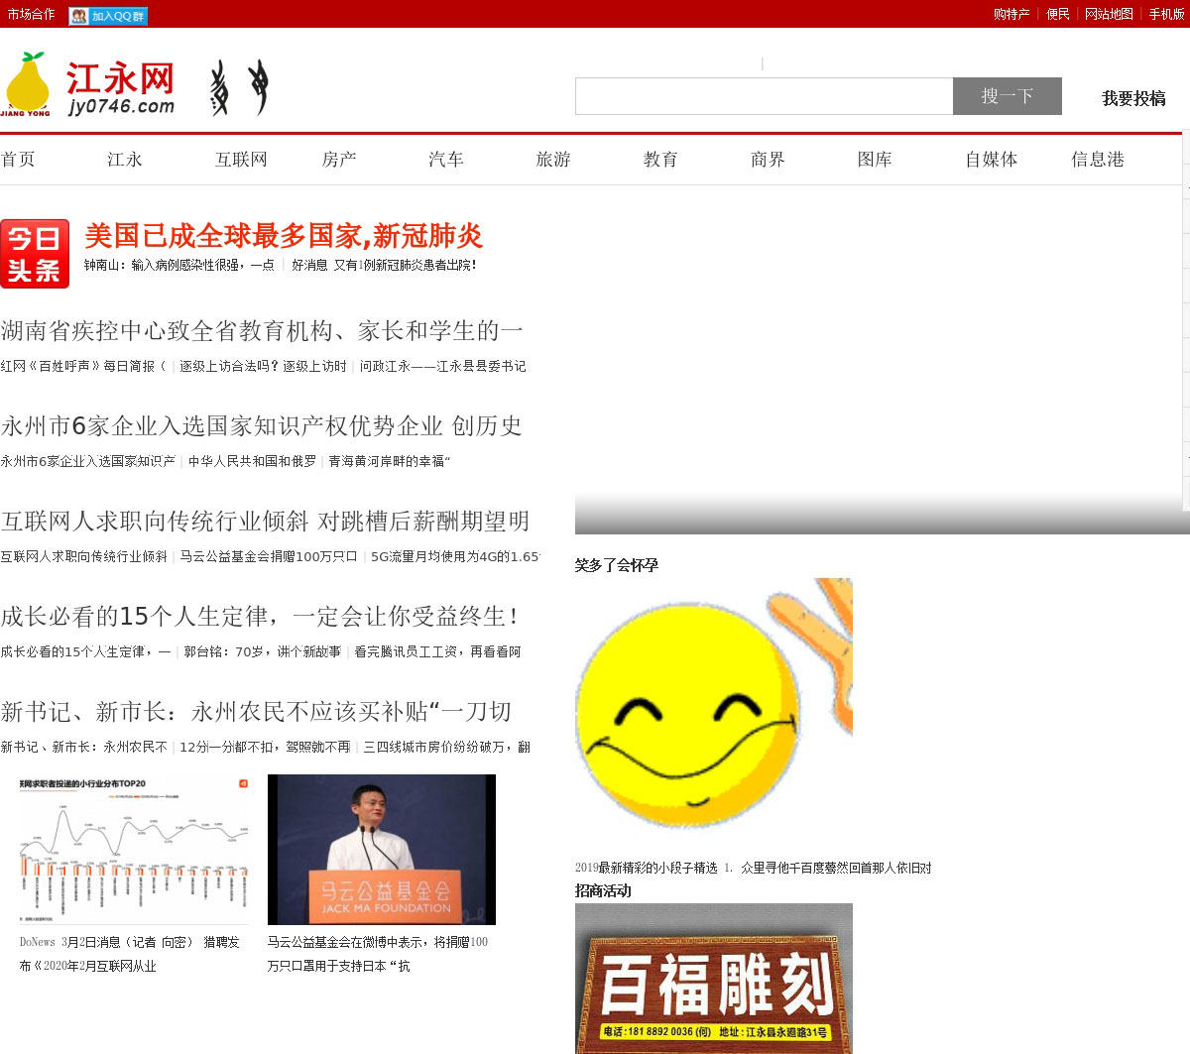Switch to 手机版 site

click(x=1166, y=14)
